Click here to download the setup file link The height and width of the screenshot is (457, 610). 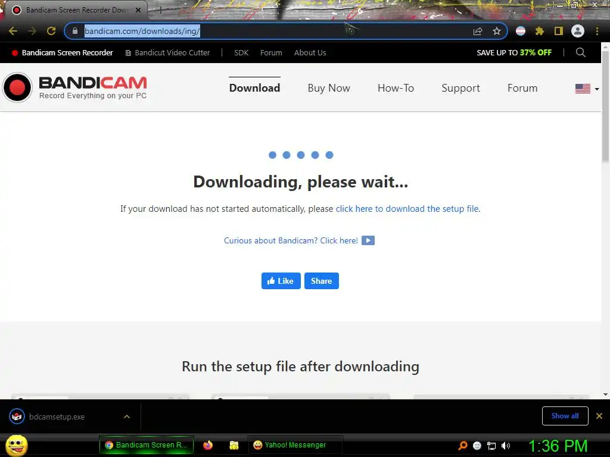[x=407, y=209]
